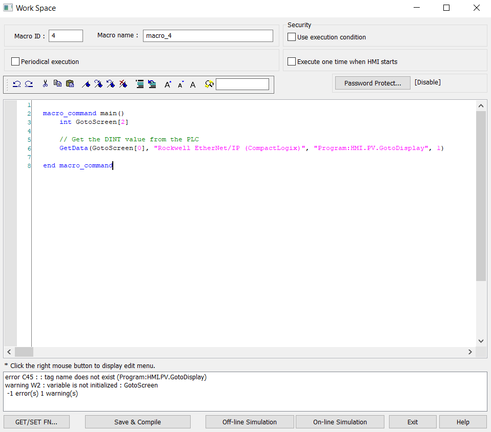Click the Macro name input field
The width and height of the screenshot is (491, 432).
(208, 36)
